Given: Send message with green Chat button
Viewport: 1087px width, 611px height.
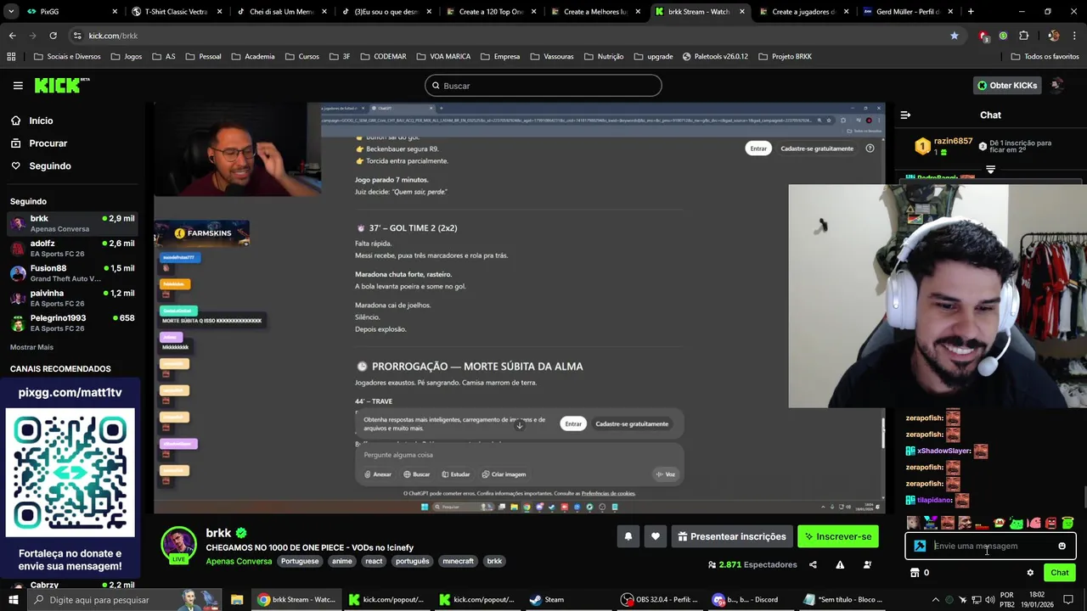Looking at the screenshot, I should coord(1059,573).
